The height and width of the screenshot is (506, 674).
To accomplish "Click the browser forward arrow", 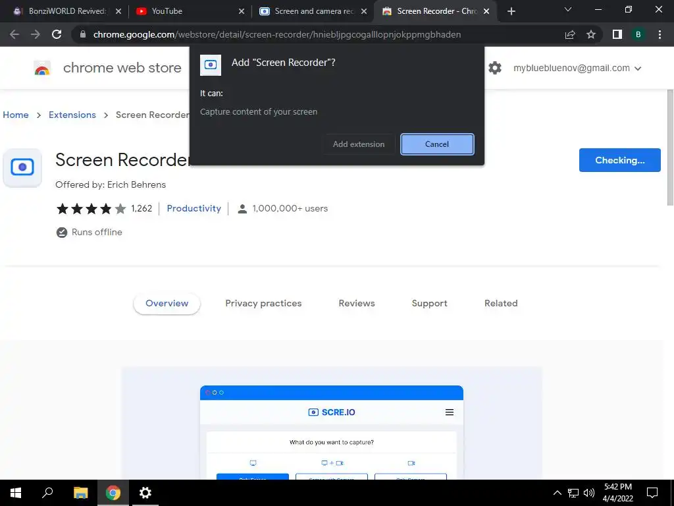I will (36, 34).
